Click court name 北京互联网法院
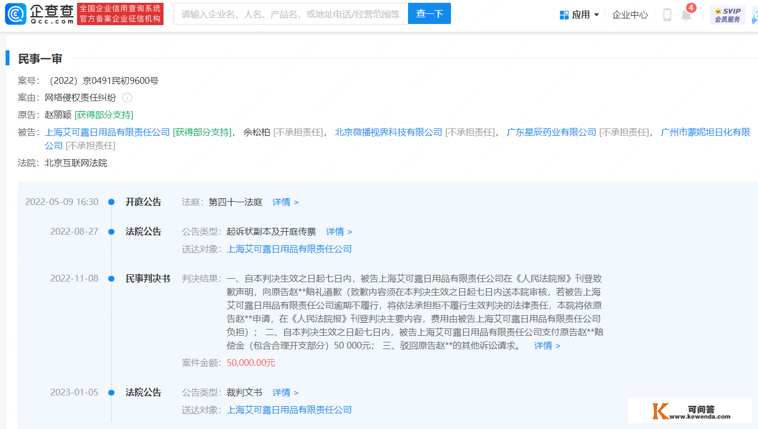 point(76,163)
